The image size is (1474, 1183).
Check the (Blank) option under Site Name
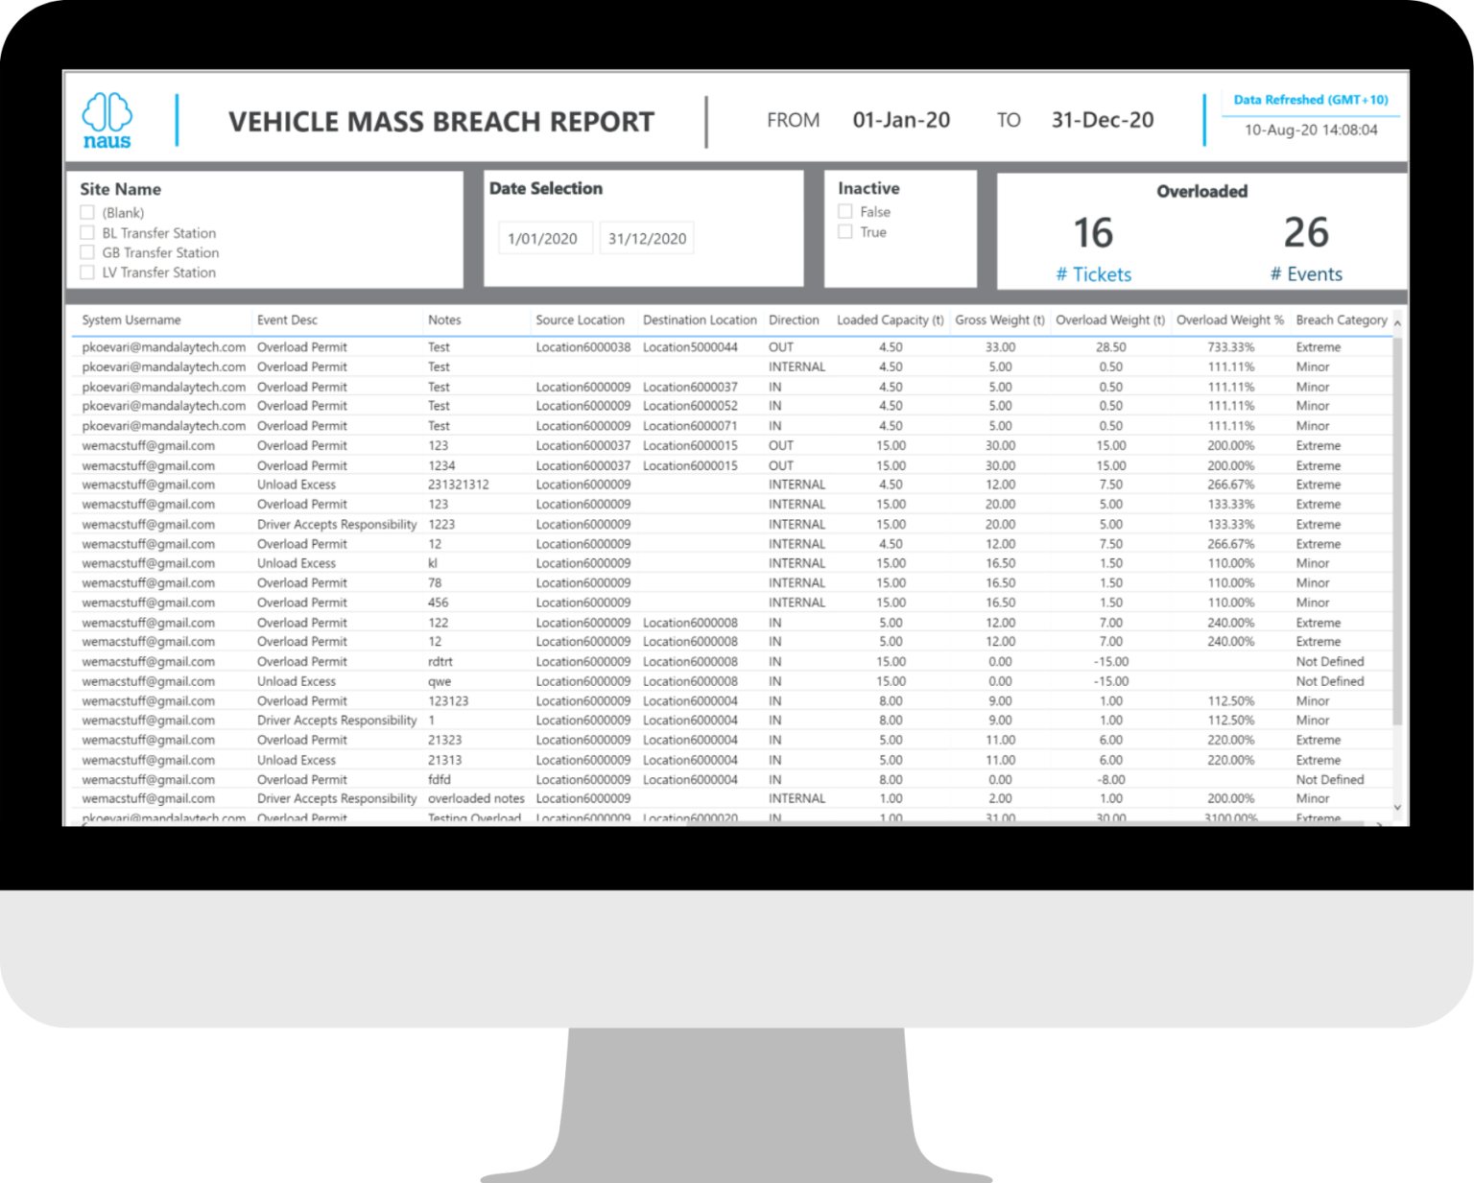coord(86,212)
